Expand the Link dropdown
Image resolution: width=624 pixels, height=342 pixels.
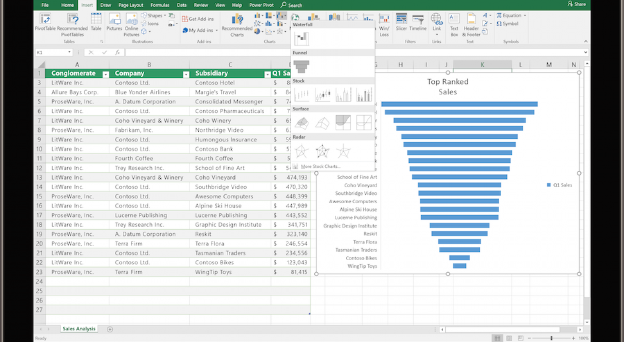tap(437, 35)
